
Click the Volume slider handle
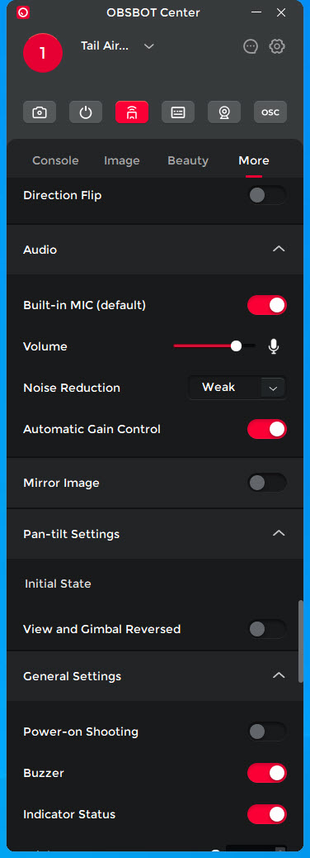coord(237,346)
